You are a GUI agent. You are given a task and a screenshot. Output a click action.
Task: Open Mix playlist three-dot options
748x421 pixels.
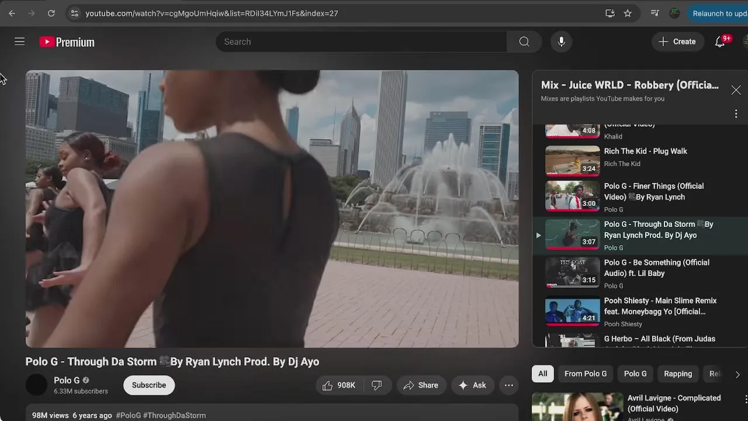[736, 114]
